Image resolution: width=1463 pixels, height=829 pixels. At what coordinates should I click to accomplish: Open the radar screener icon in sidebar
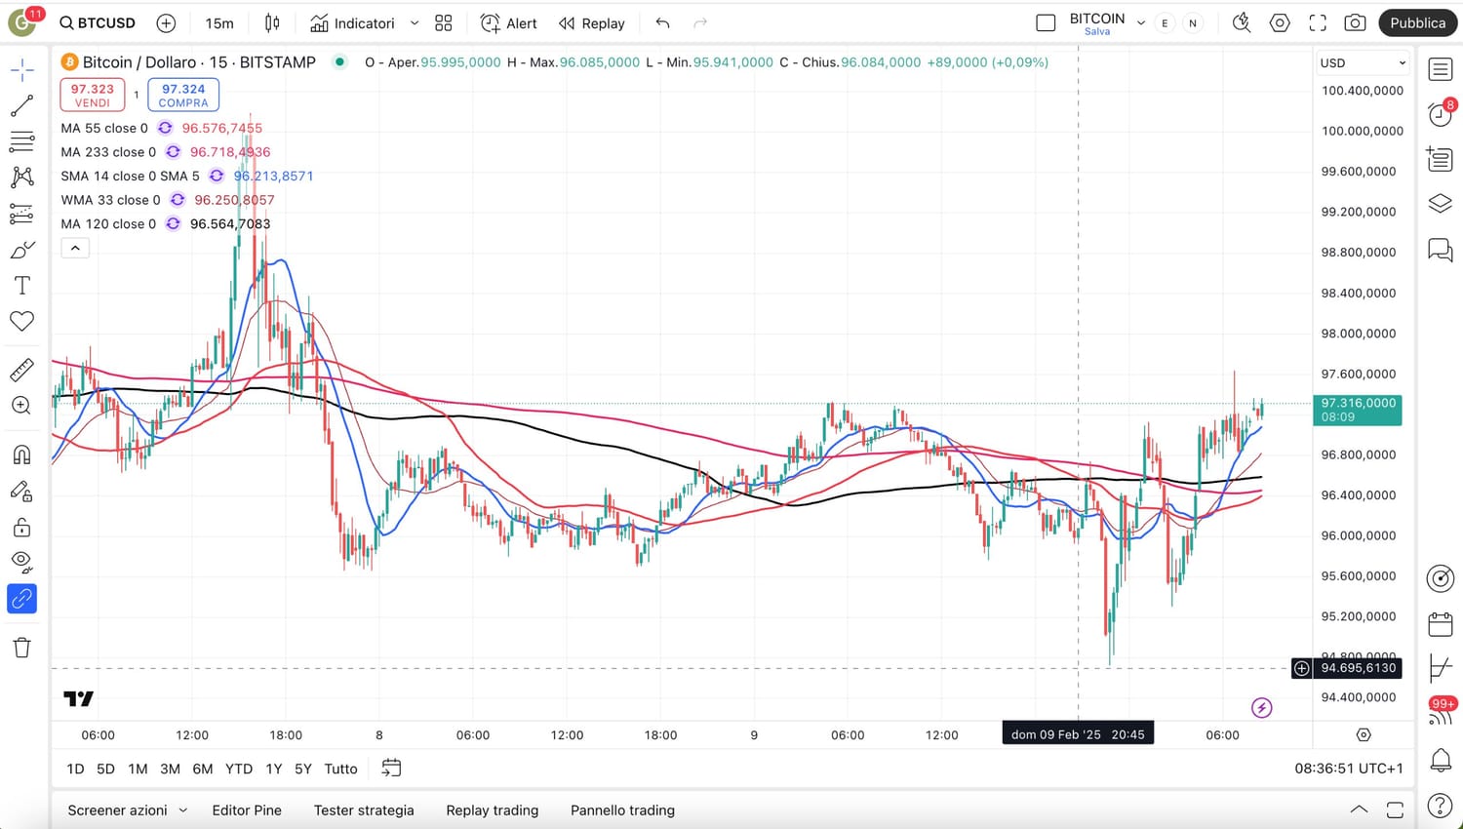tap(1441, 578)
